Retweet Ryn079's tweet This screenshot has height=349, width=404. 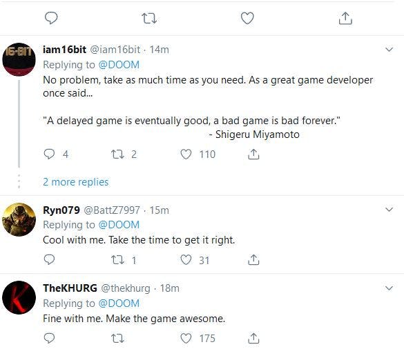point(117,260)
